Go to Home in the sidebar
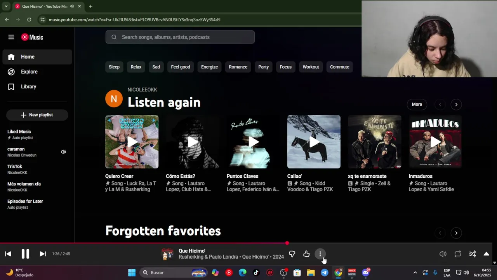 coord(37,57)
